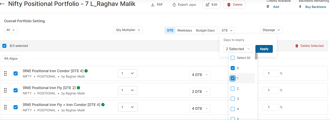The width and height of the screenshot is (330, 120).
Task: Open the Qty Multiplier dropdown
Action: tap(128, 30)
